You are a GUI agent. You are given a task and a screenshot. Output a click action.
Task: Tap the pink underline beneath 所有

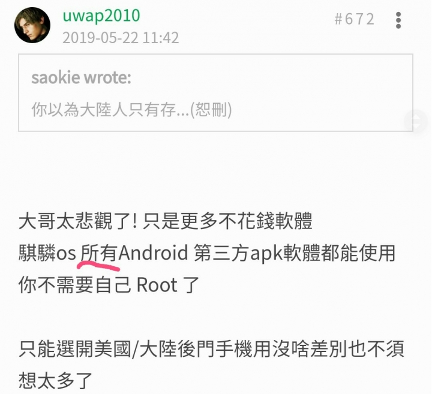[98, 266]
